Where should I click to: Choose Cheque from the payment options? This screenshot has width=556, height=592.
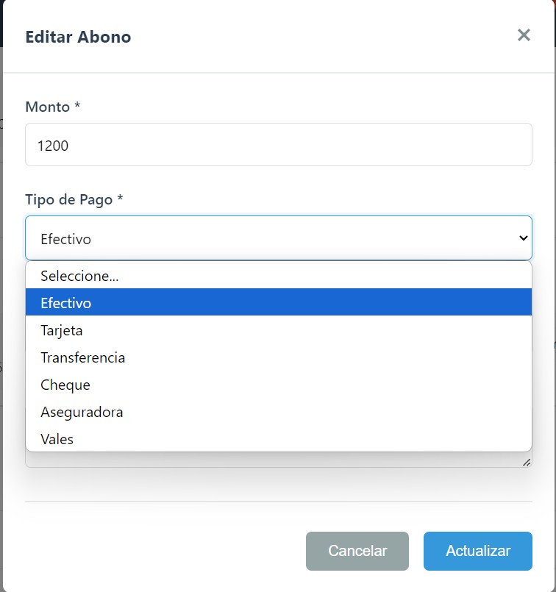pyautogui.click(x=278, y=385)
